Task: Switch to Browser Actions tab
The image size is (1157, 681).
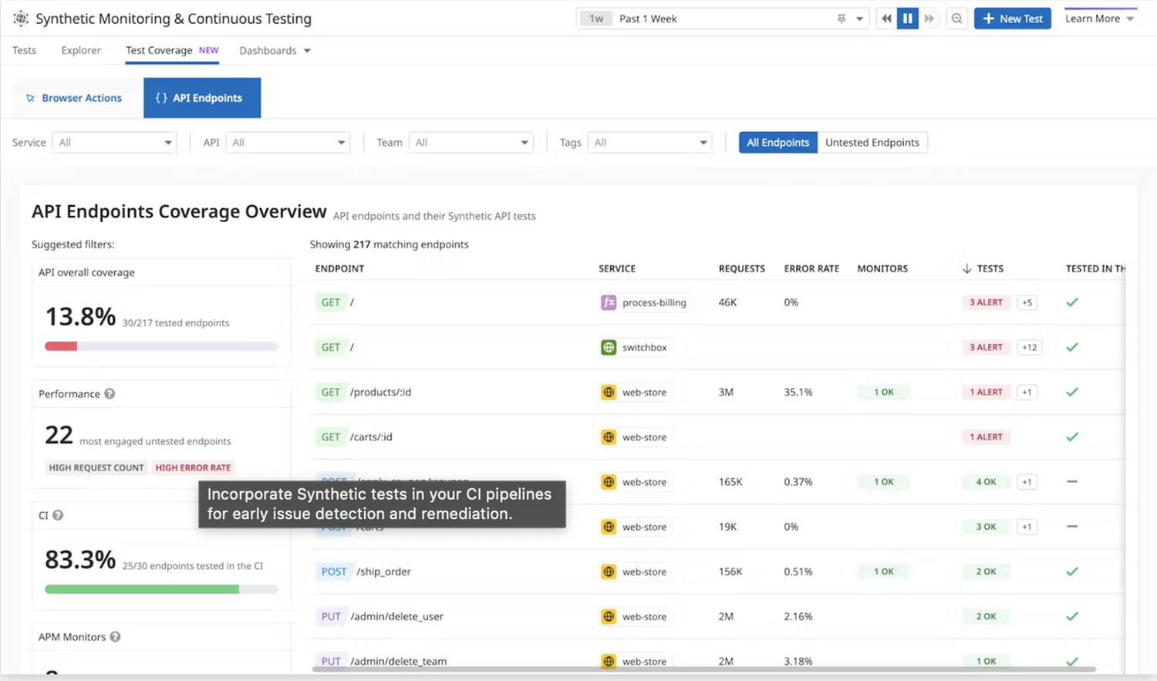Action: click(x=74, y=98)
